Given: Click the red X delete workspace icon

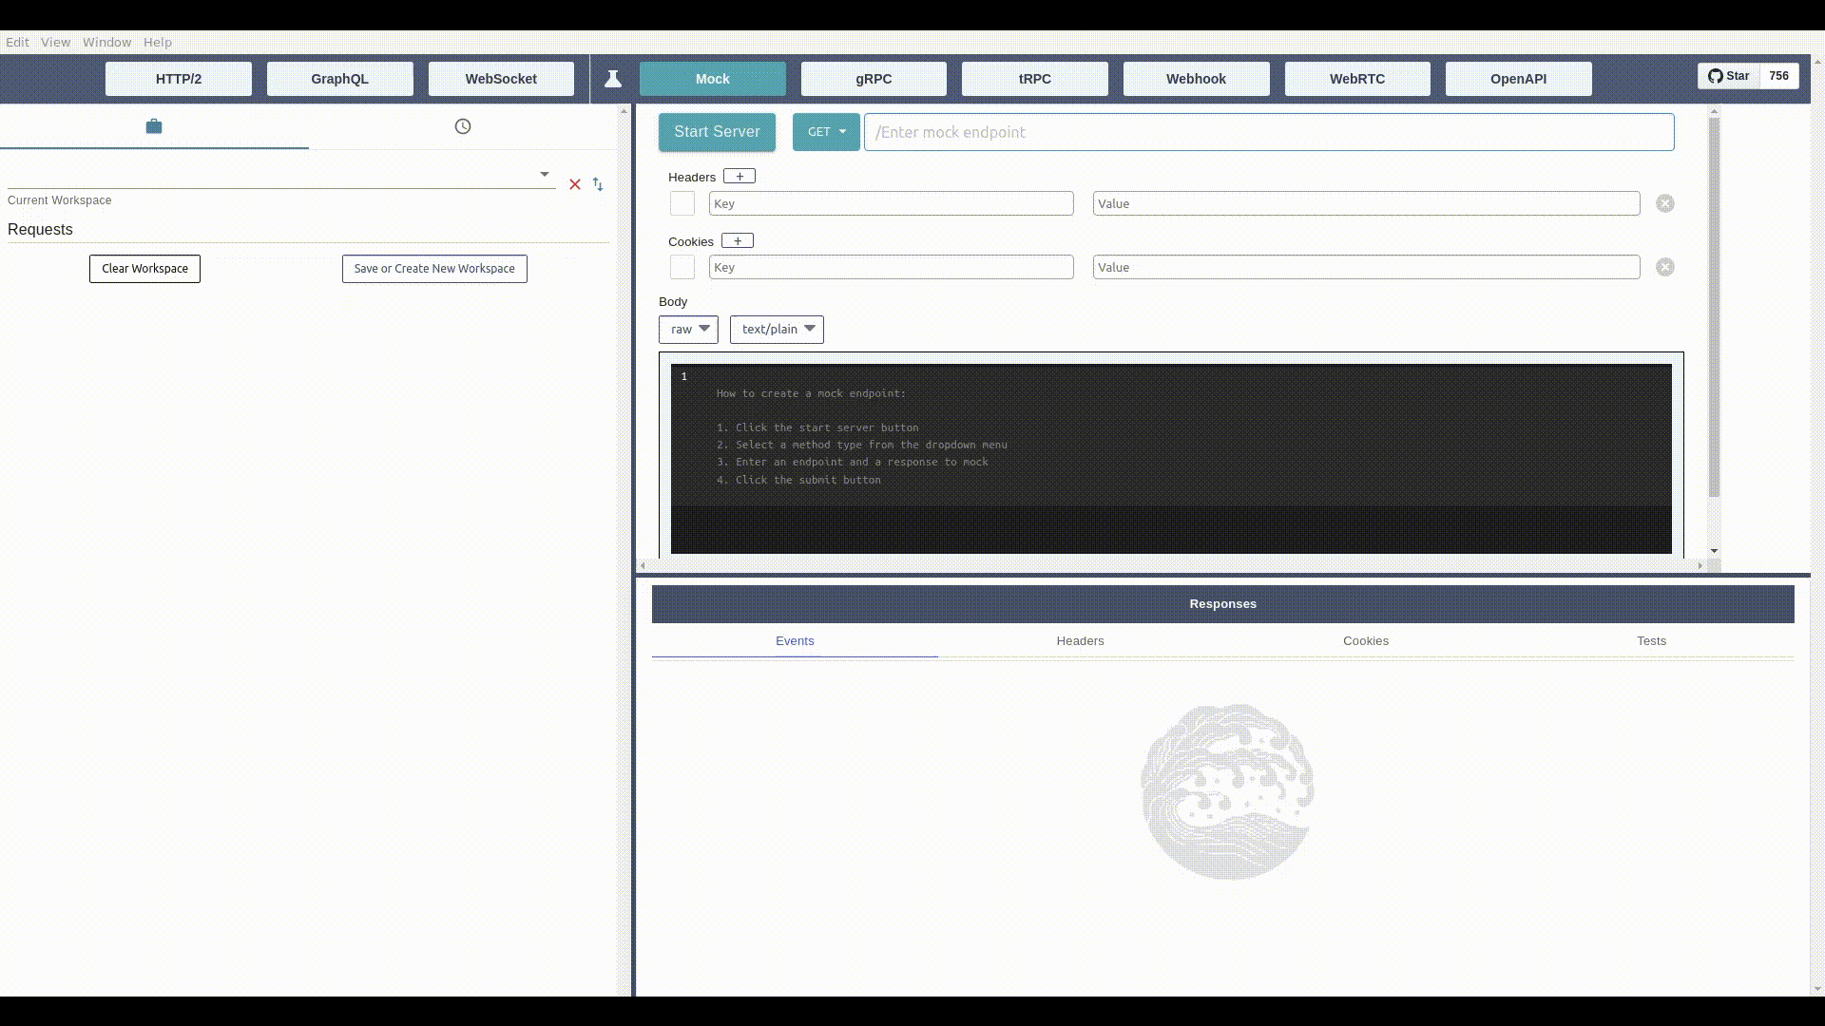Looking at the screenshot, I should click(x=575, y=184).
